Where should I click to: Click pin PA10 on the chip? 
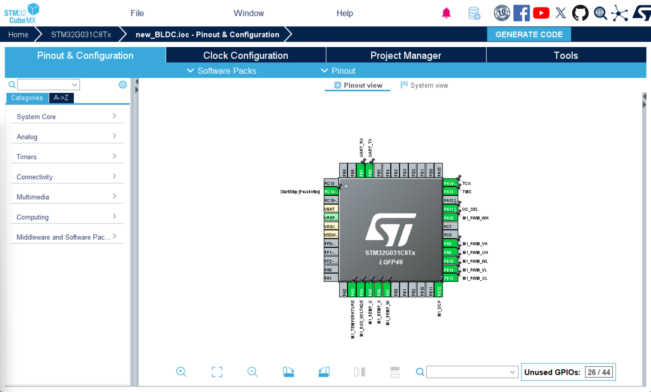point(450,218)
